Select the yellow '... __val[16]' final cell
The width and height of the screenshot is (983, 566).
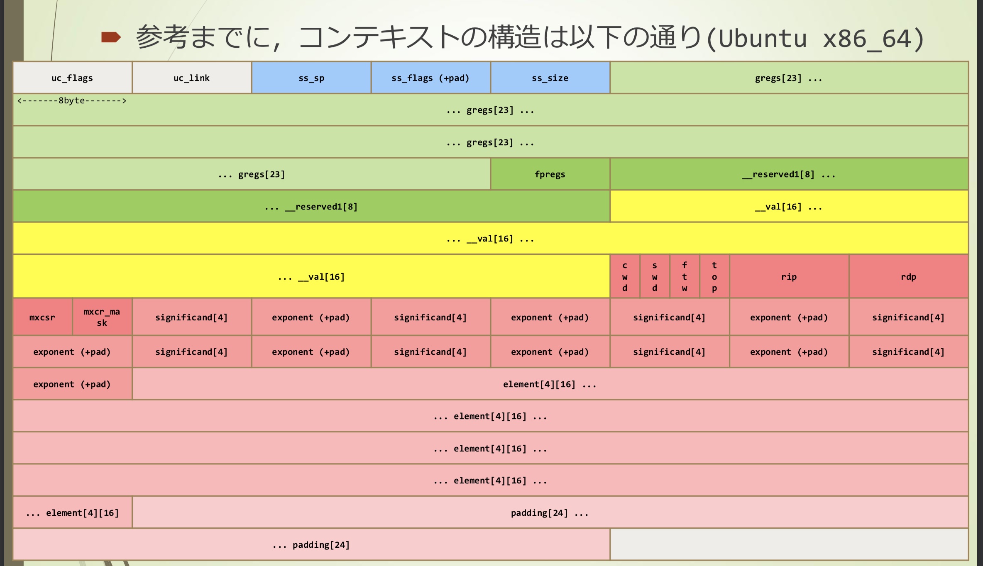tap(311, 277)
